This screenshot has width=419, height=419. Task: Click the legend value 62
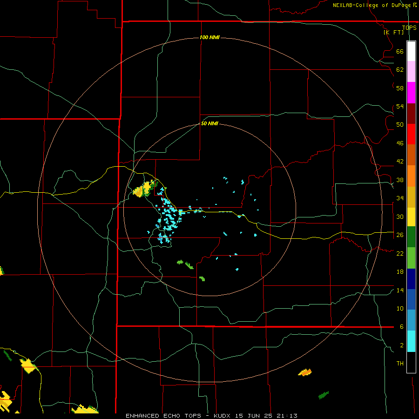point(400,70)
